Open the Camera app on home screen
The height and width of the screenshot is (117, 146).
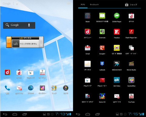[x=66, y=88]
